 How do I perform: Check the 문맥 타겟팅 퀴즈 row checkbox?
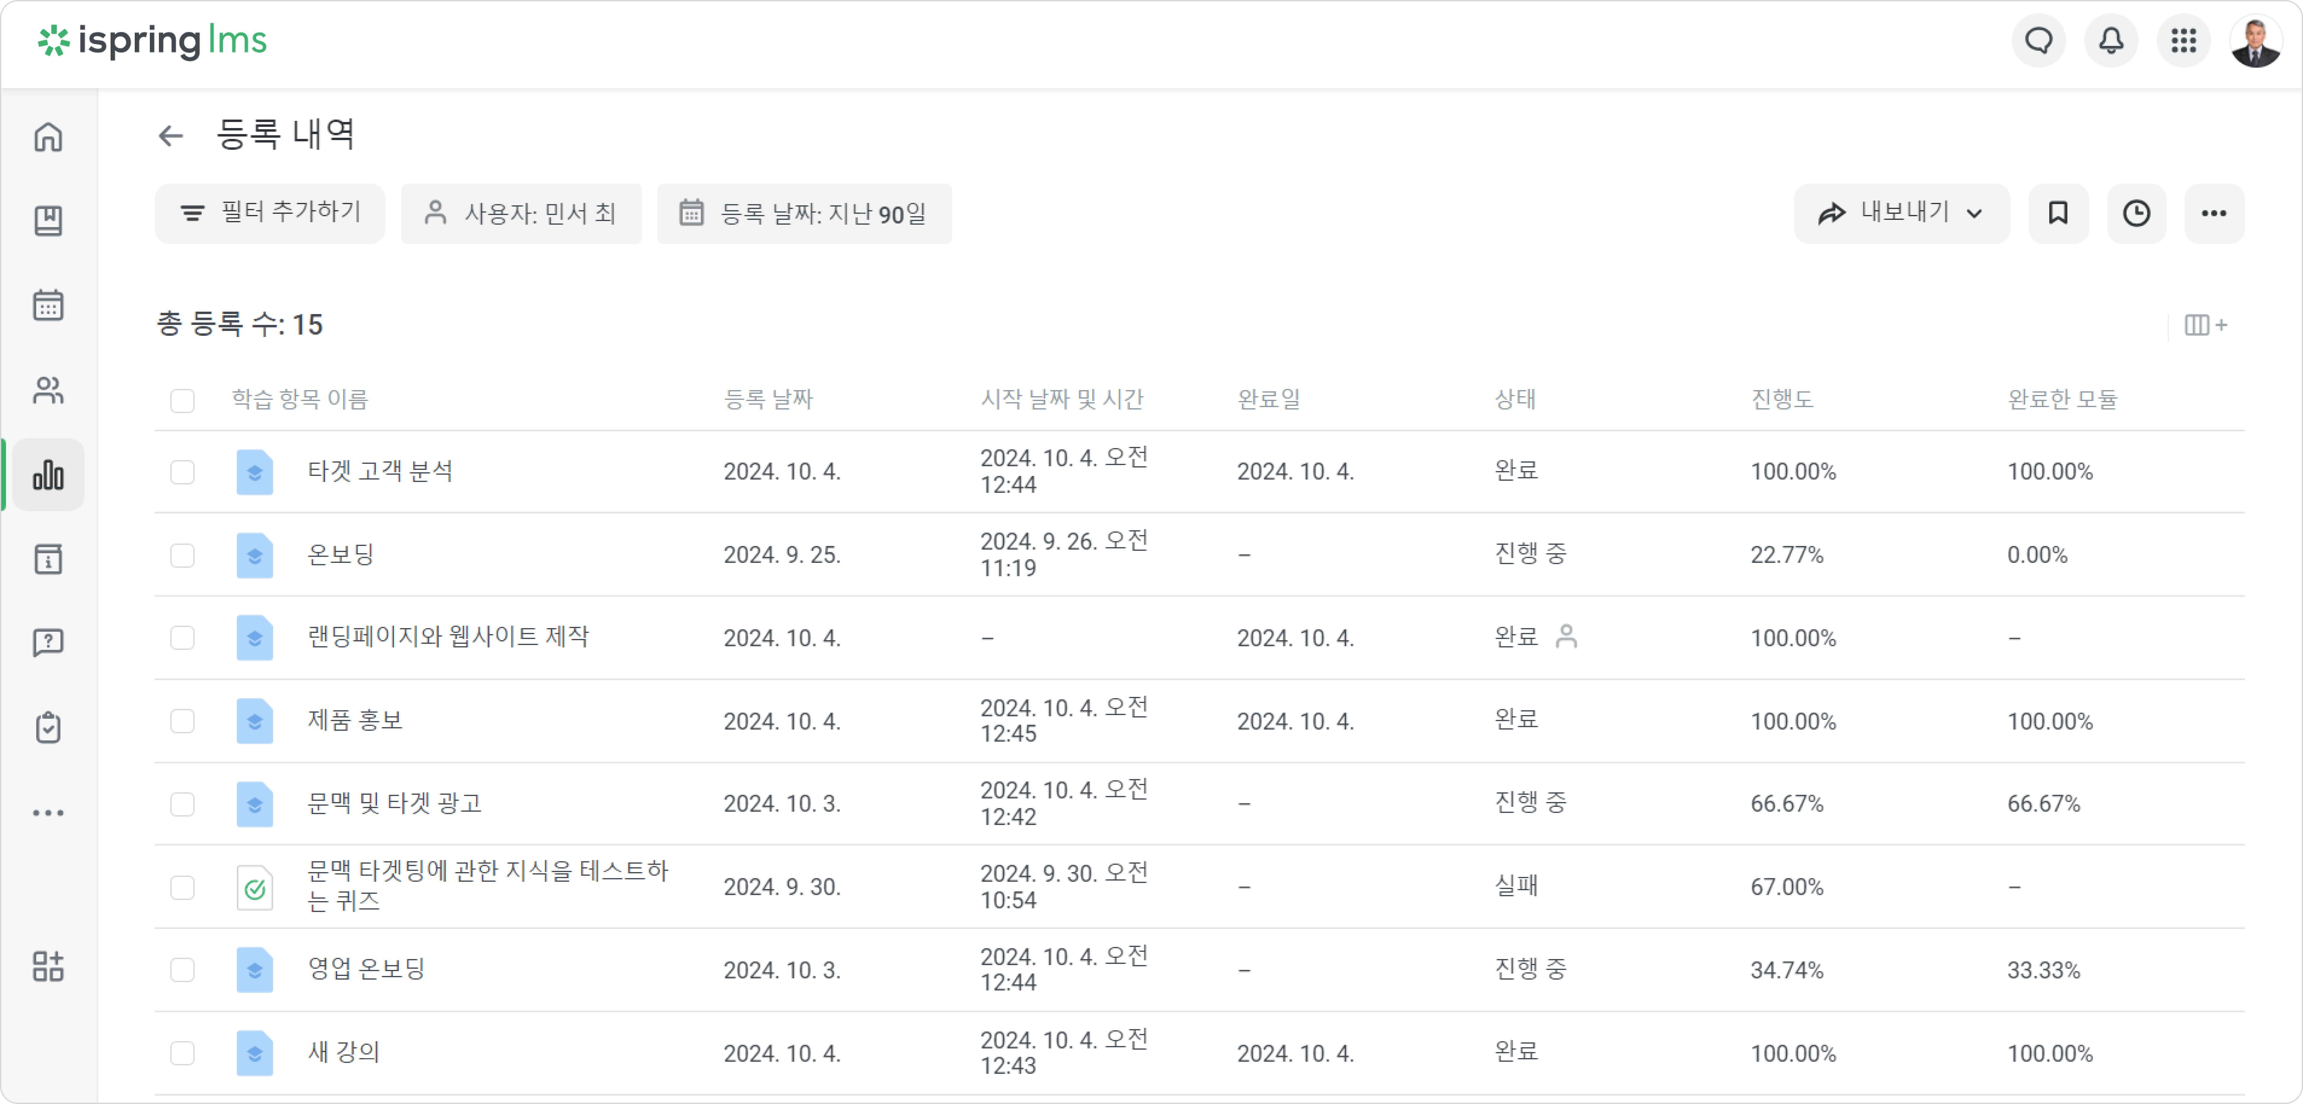click(182, 888)
